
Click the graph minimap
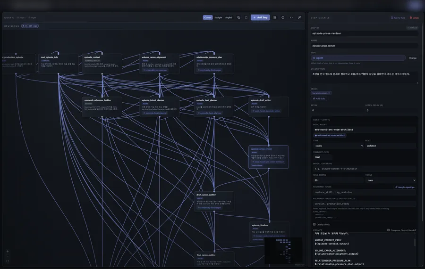click(283, 250)
